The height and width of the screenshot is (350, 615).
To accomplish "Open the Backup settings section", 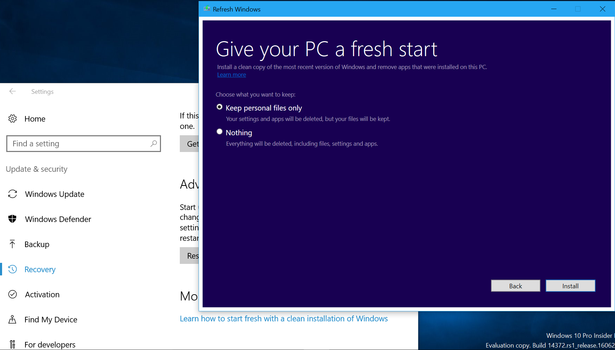I will click(37, 244).
